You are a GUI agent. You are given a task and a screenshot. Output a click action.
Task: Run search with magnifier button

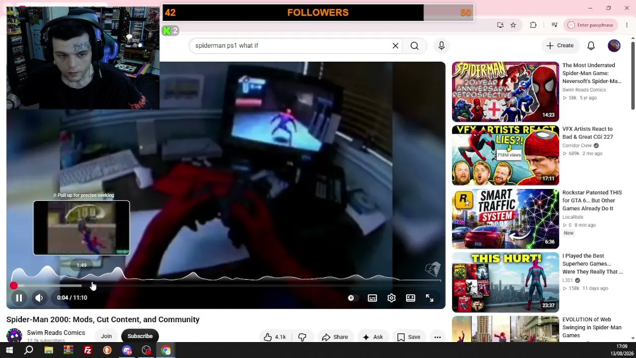tap(414, 46)
